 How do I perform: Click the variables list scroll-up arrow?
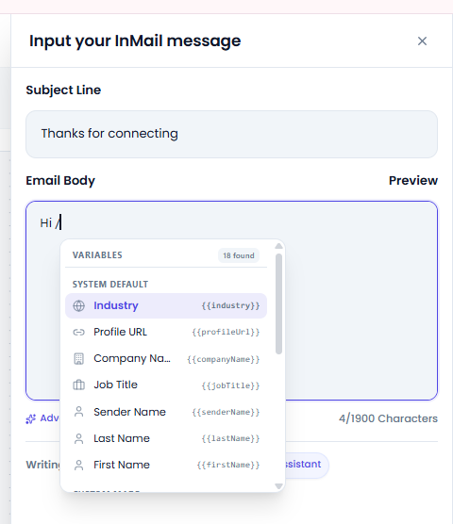278,246
